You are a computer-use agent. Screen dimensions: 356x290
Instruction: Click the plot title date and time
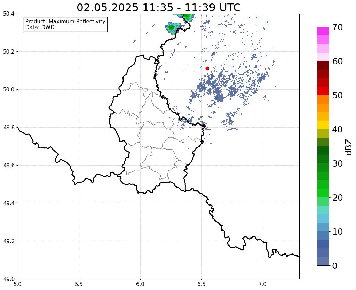click(x=158, y=8)
